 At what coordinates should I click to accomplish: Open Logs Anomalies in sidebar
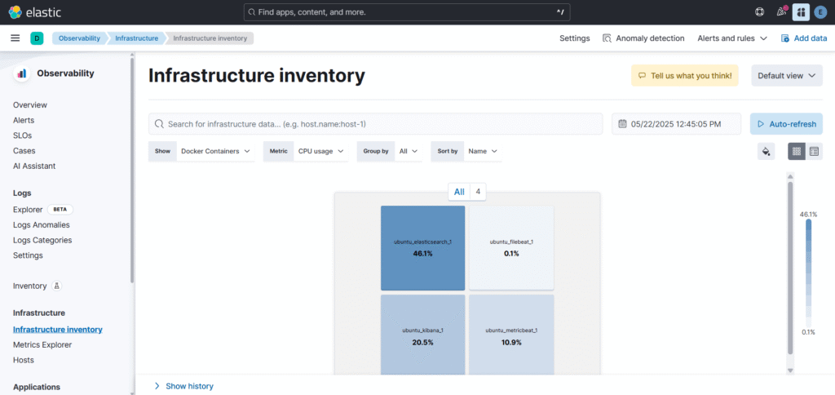pos(41,225)
